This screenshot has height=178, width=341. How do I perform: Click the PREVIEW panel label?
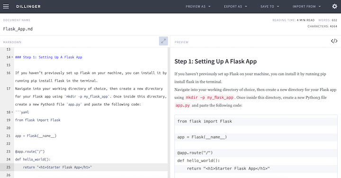181,42
